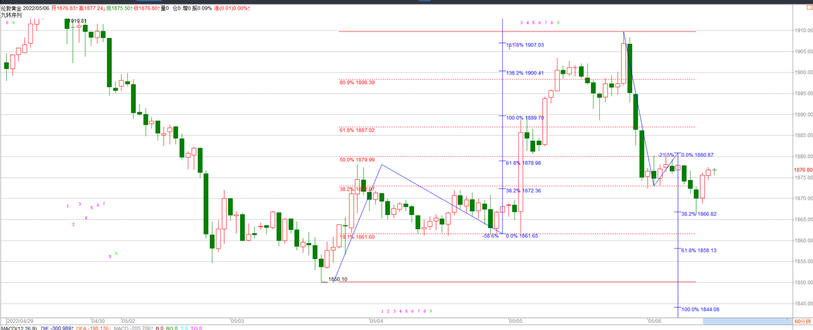The image size is (813, 330).
Task: Click the 2022/05/06 date in the header
Action: 36,8
